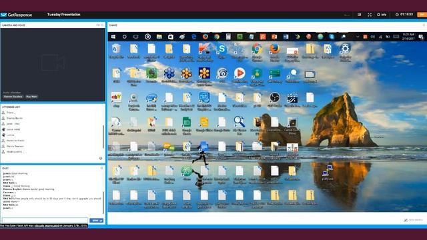Open the Info button in the top bar
This screenshot has height=240, width=427.
[x=382, y=15]
